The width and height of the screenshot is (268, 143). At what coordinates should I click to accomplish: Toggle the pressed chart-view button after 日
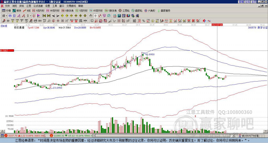coord(10,16)
